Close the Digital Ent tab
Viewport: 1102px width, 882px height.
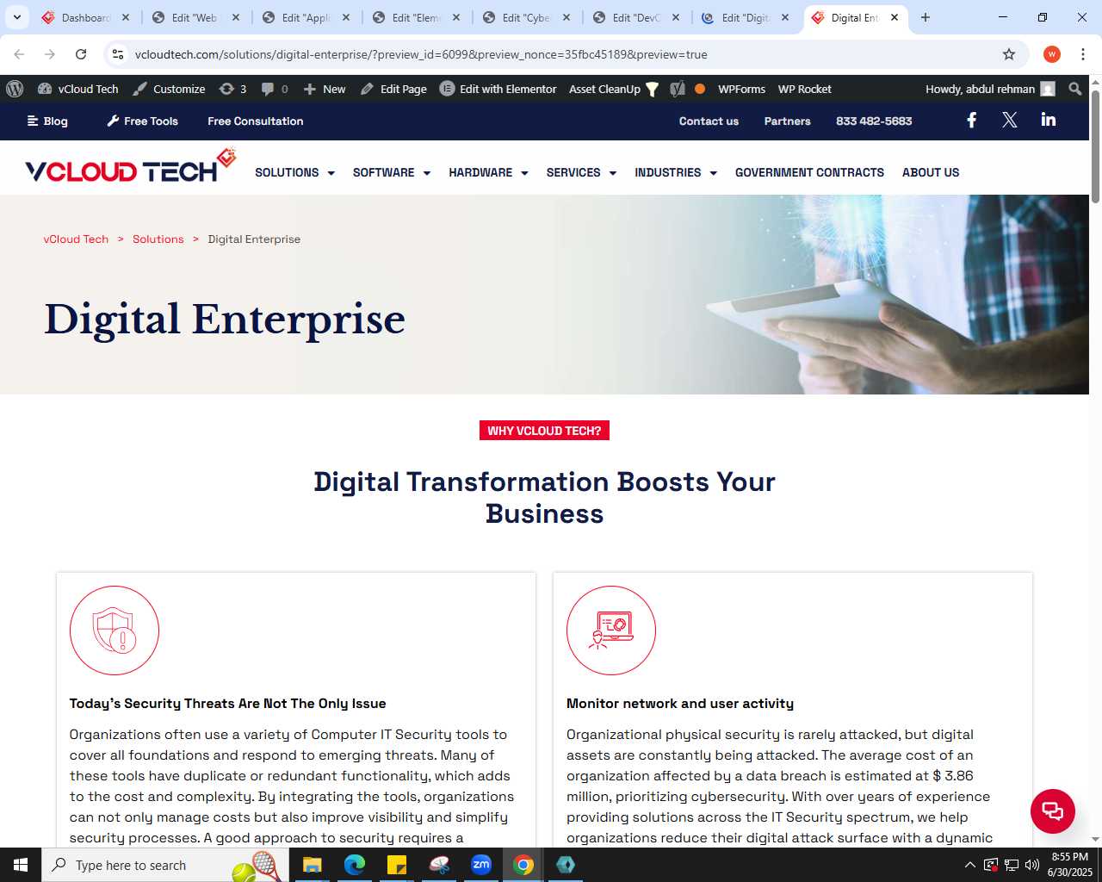895,17
